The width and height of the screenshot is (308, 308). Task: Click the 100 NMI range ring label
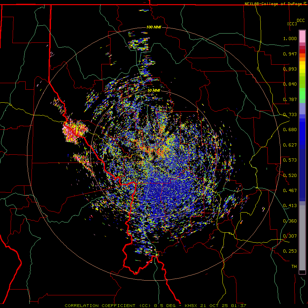click(154, 27)
